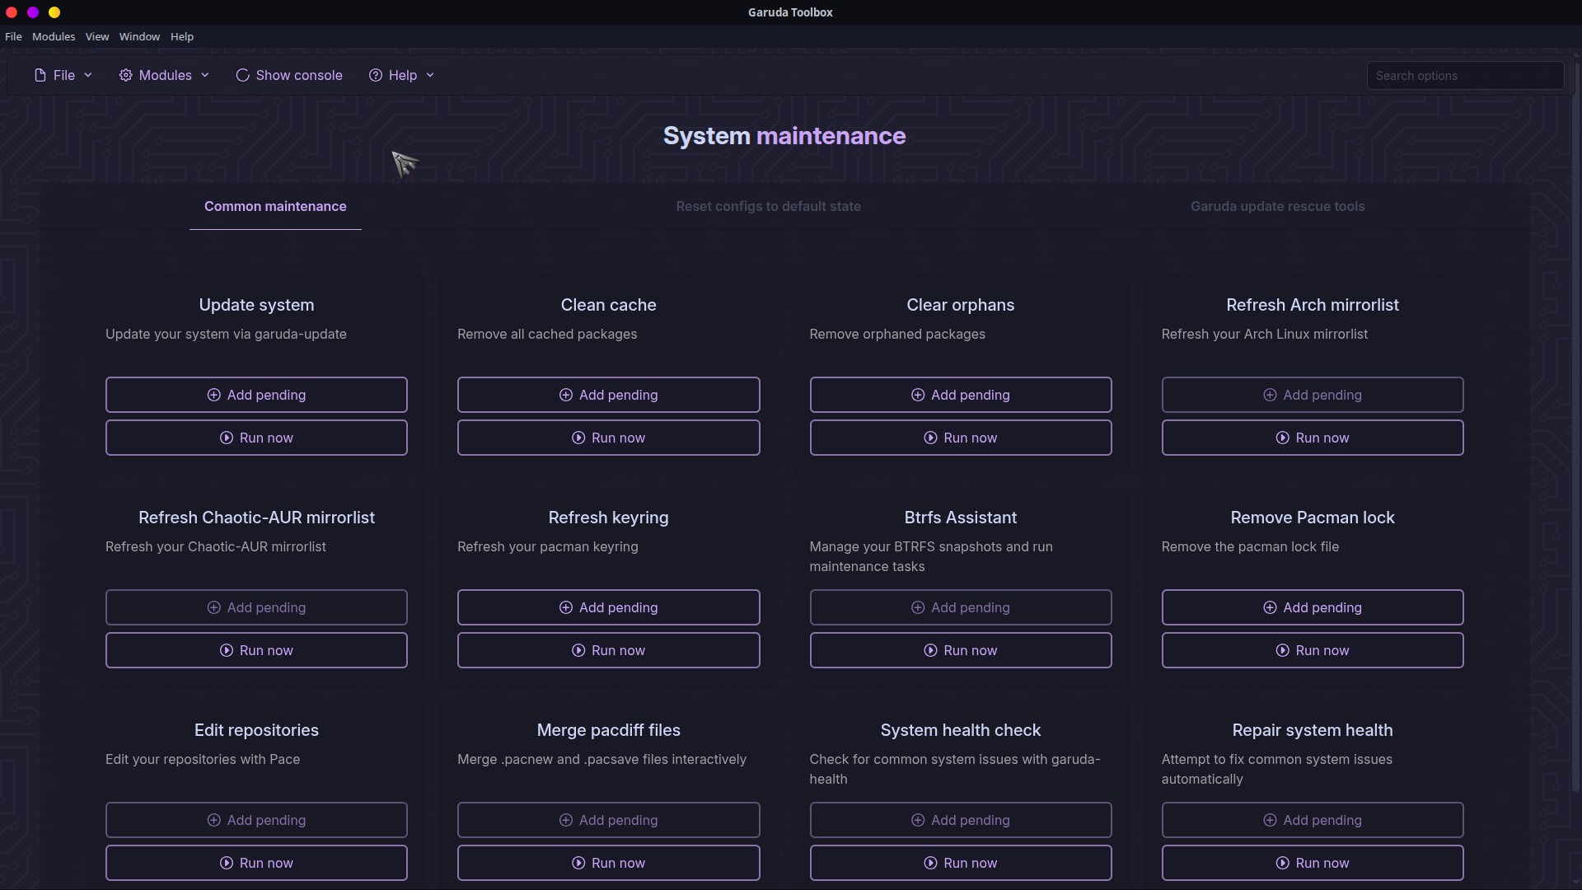Click plus icon in Refresh Arch mirrorlist Add pending
Viewport: 1582px width, 890px height.
[1270, 395]
